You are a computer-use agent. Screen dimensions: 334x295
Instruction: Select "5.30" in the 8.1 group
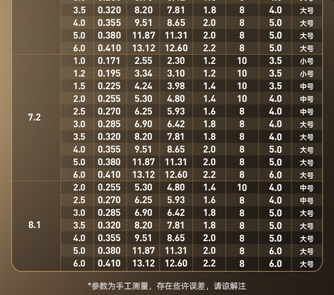pyautogui.click(x=143, y=187)
